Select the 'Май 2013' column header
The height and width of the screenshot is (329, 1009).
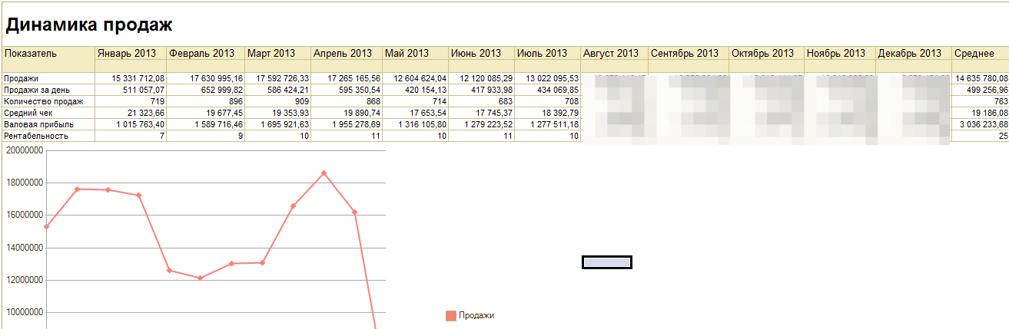click(x=415, y=53)
